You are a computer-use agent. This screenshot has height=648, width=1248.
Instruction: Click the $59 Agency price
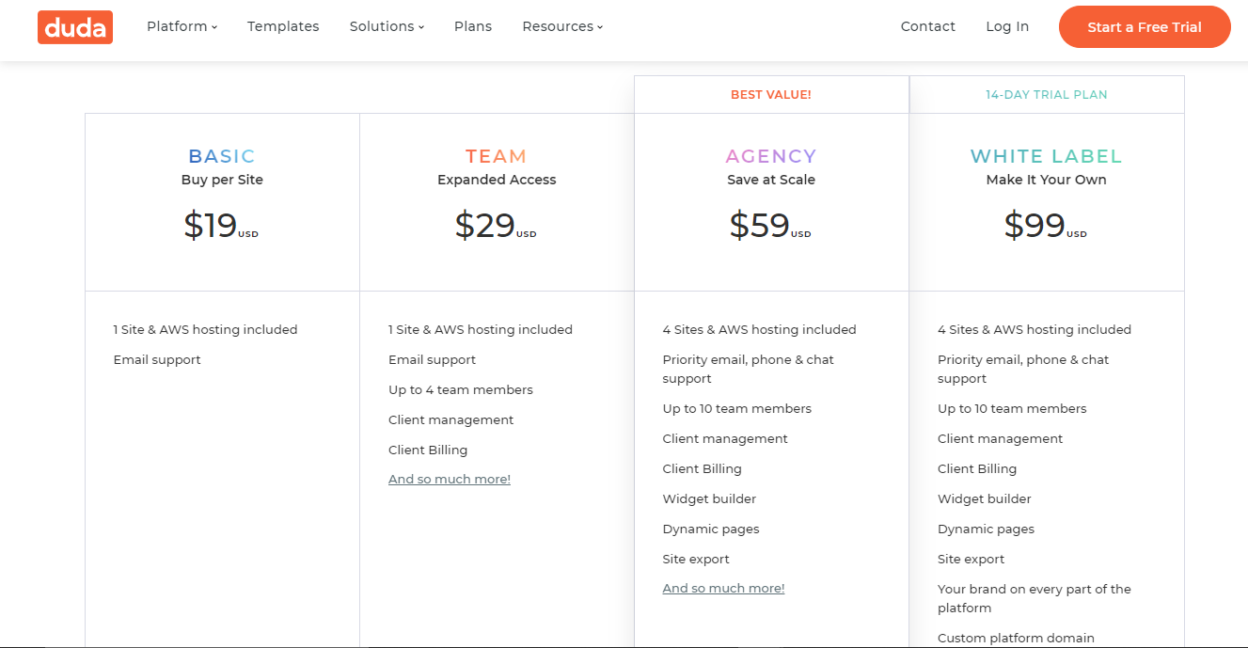pos(760,226)
